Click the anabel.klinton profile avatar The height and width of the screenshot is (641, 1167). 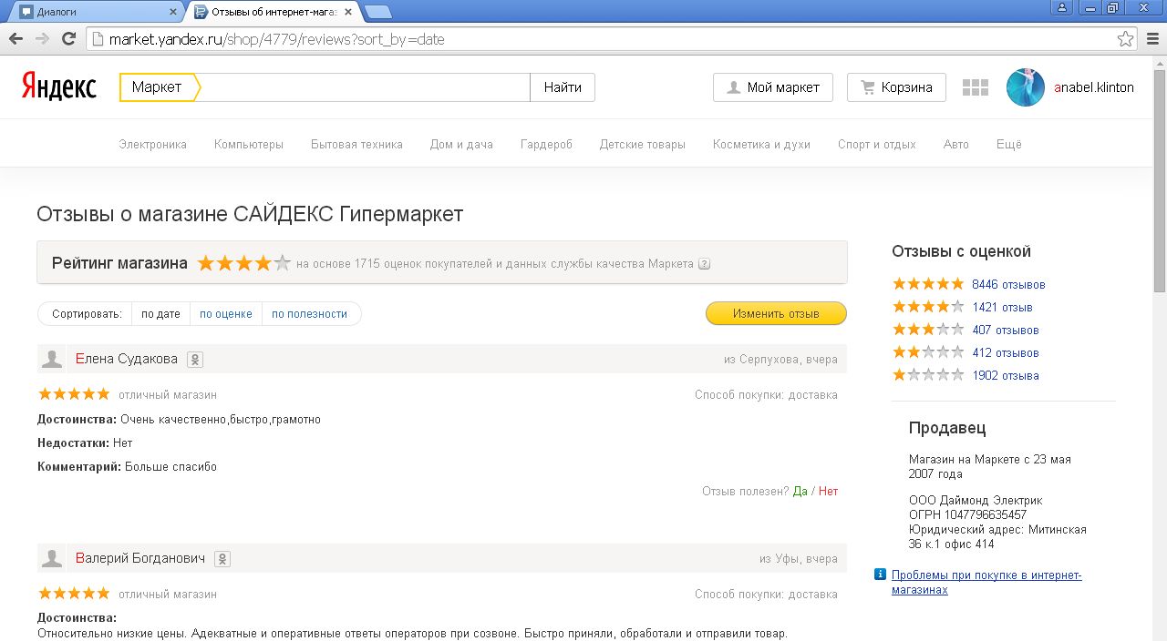pos(1026,87)
